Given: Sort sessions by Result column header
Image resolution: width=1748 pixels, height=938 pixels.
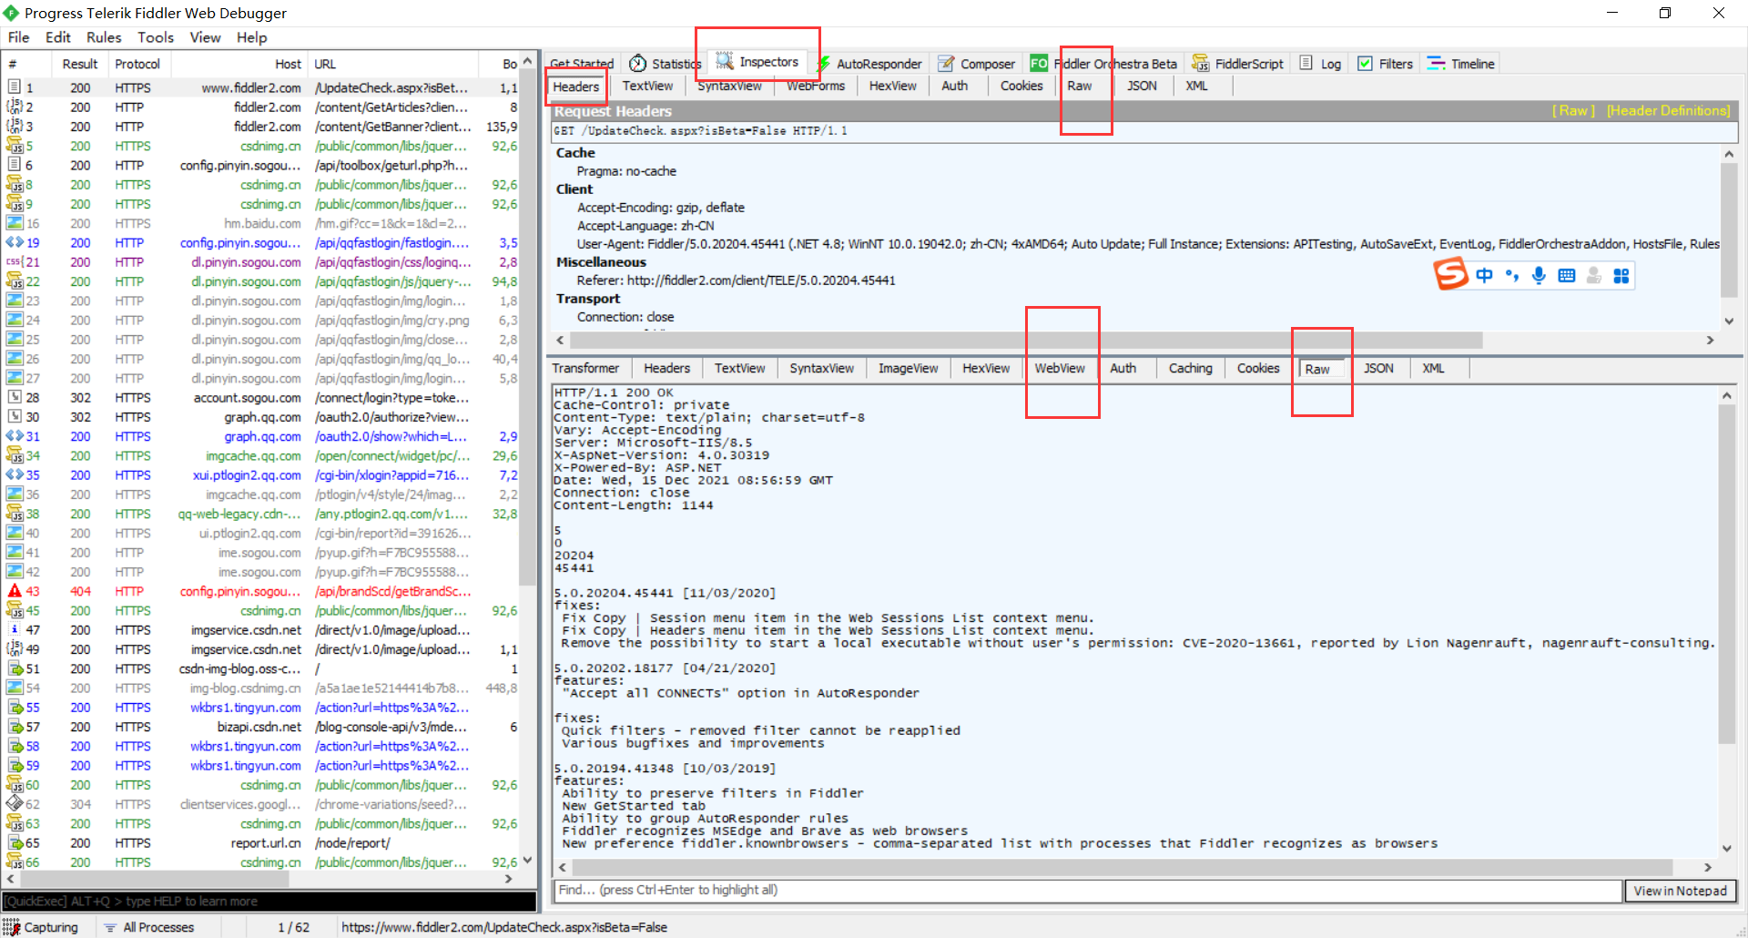Looking at the screenshot, I should coord(79,64).
